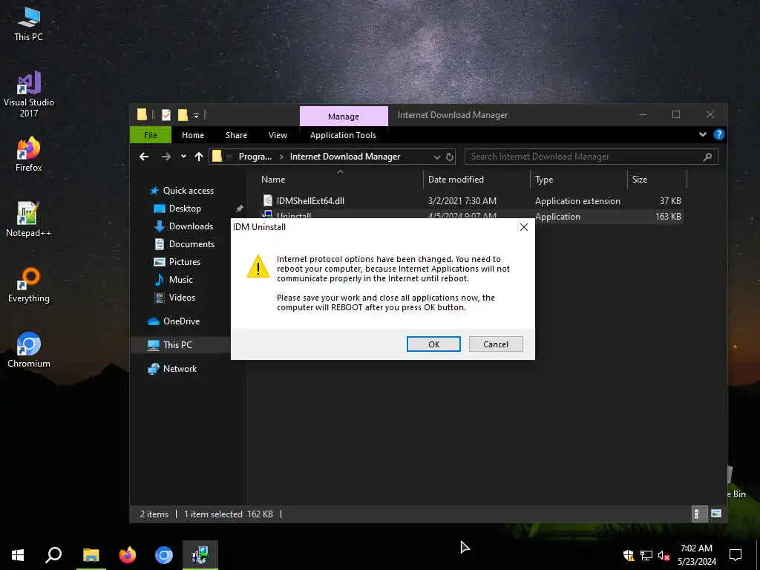Click Windows Security tray icon
This screenshot has height=570, width=760.
click(629, 555)
